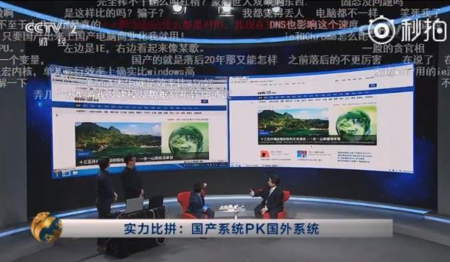Click the blue search button in the right browser window
Image resolution: width=450 pixels, height=262 pixels.
click(373, 85)
